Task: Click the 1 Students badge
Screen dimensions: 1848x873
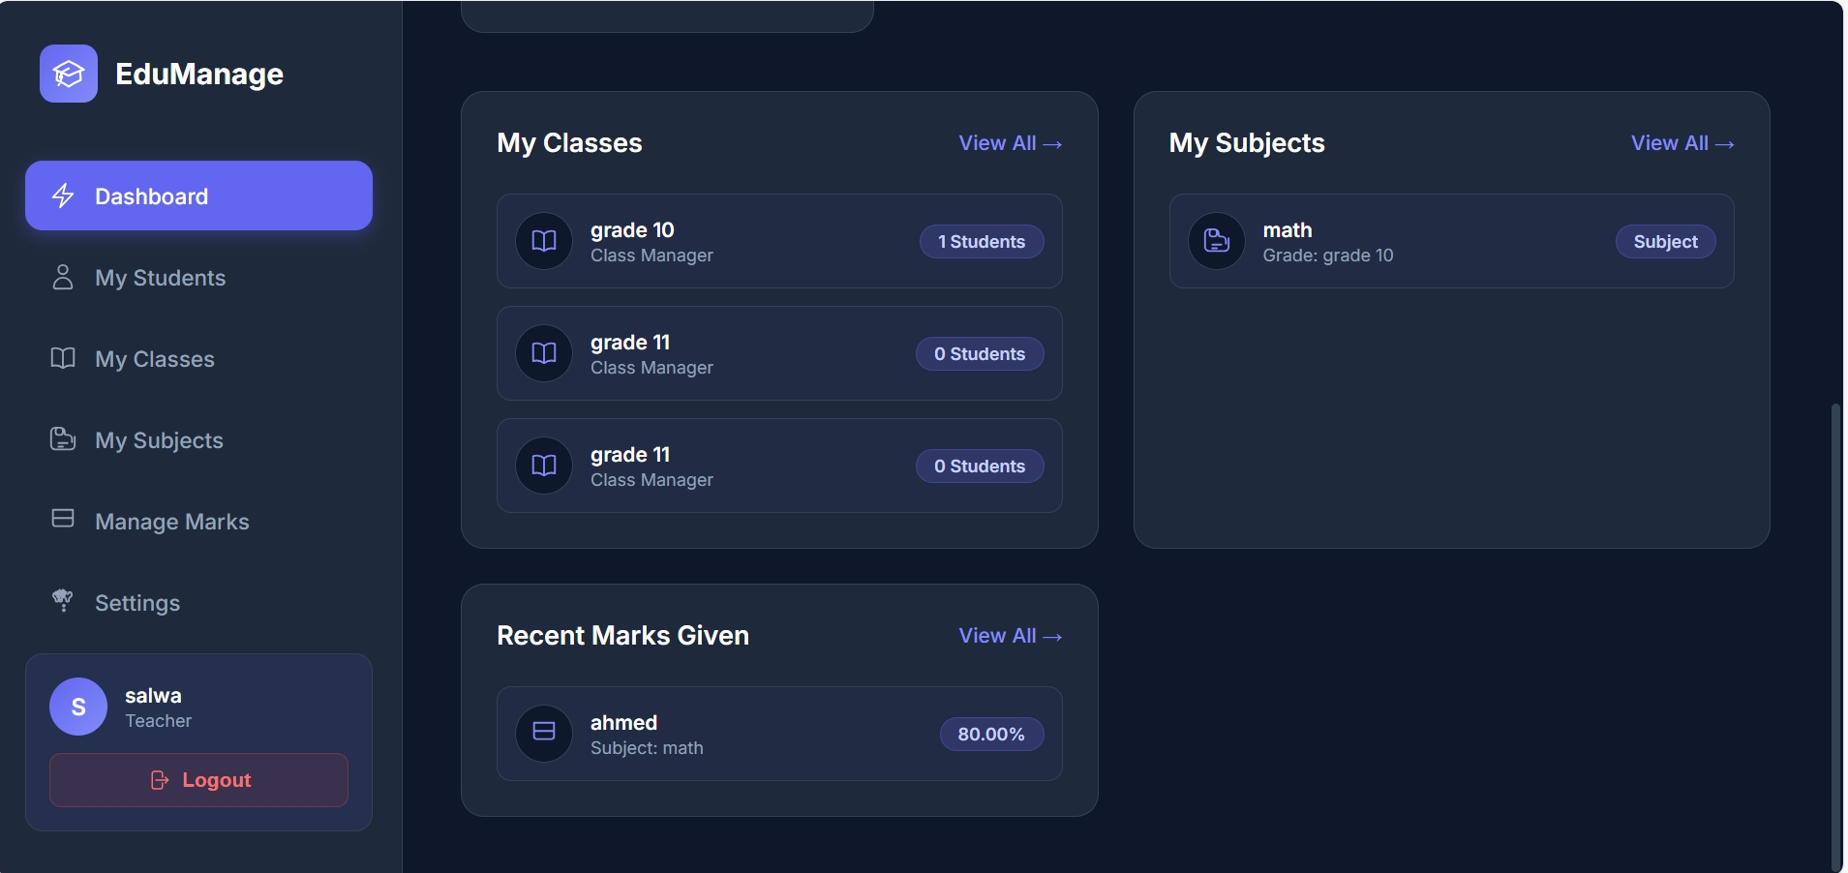Action: point(981,242)
